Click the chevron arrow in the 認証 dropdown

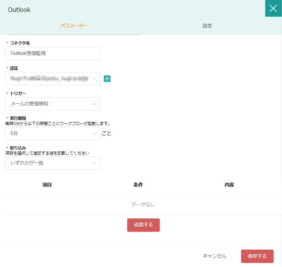tap(95, 79)
